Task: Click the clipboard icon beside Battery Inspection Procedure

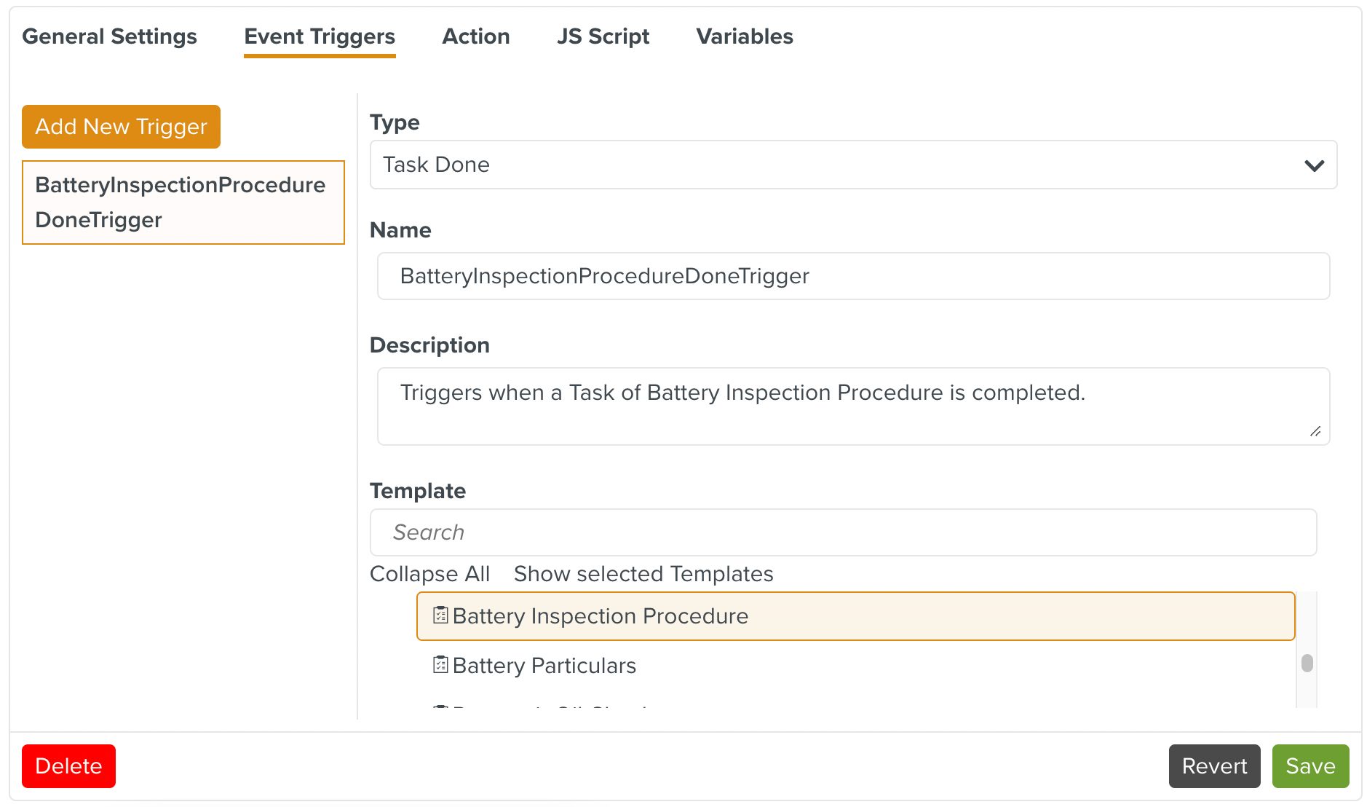Action: (440, 615)
